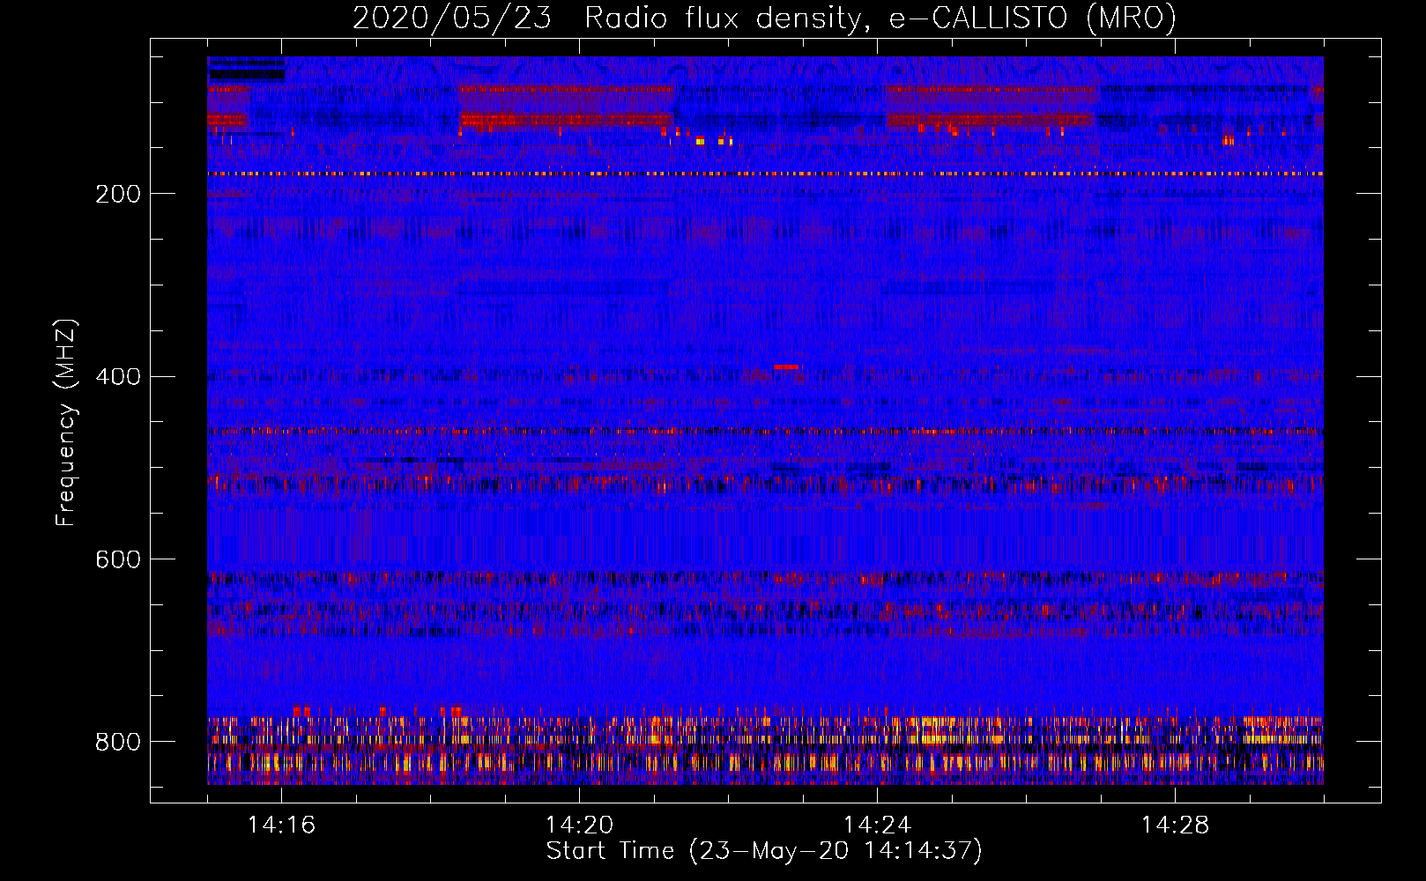1426x881 pixels.
Task: Click the 400 frequency tick label
Action: pos(118,377)
